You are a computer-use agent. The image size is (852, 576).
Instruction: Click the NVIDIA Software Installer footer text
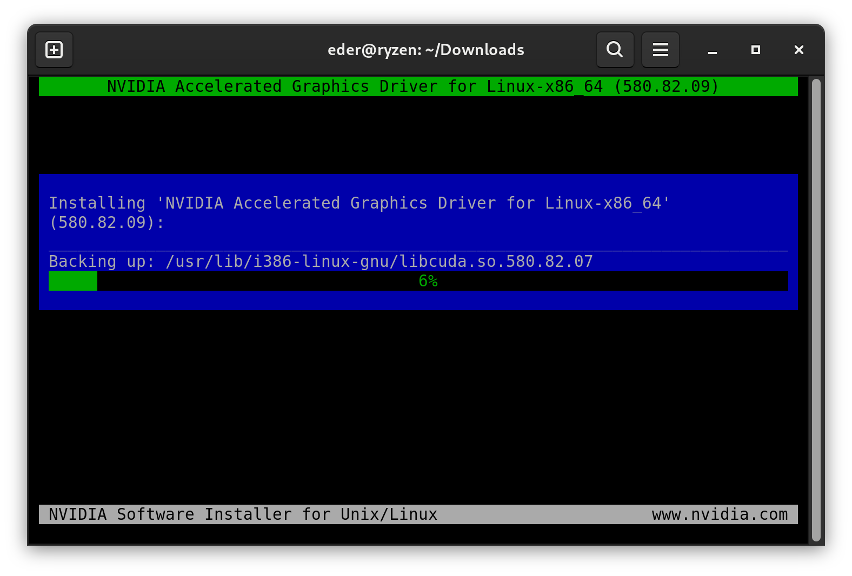coord(243,514)
